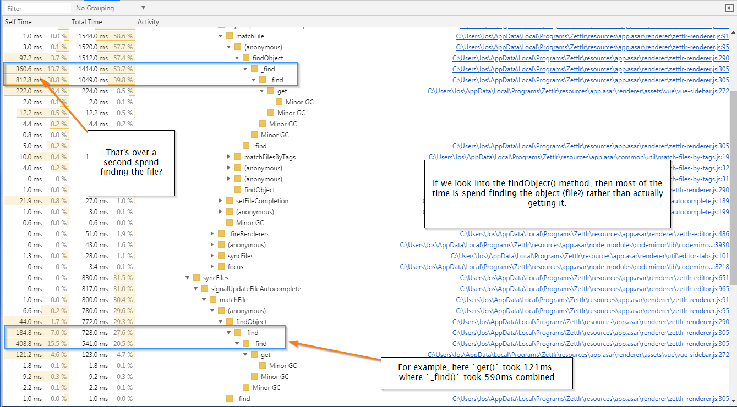Toggle the heaviest stack sidebar icon
The width and height of the screenshot is (737, 407).
(x=729, y=8)
